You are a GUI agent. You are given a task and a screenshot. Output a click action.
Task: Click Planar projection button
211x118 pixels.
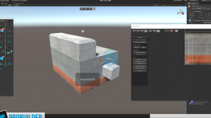coord(137,48)
